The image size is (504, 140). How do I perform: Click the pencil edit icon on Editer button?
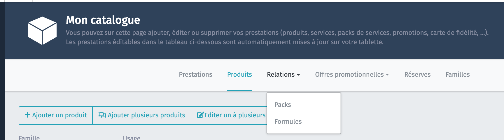(200, 115)
